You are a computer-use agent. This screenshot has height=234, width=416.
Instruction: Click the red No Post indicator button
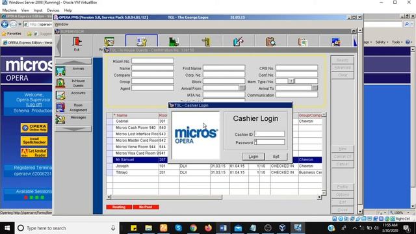click(146, 207)
